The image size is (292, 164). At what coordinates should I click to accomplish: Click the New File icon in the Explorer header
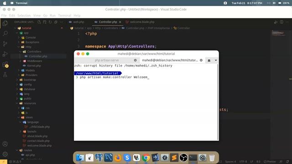[39, 22]
